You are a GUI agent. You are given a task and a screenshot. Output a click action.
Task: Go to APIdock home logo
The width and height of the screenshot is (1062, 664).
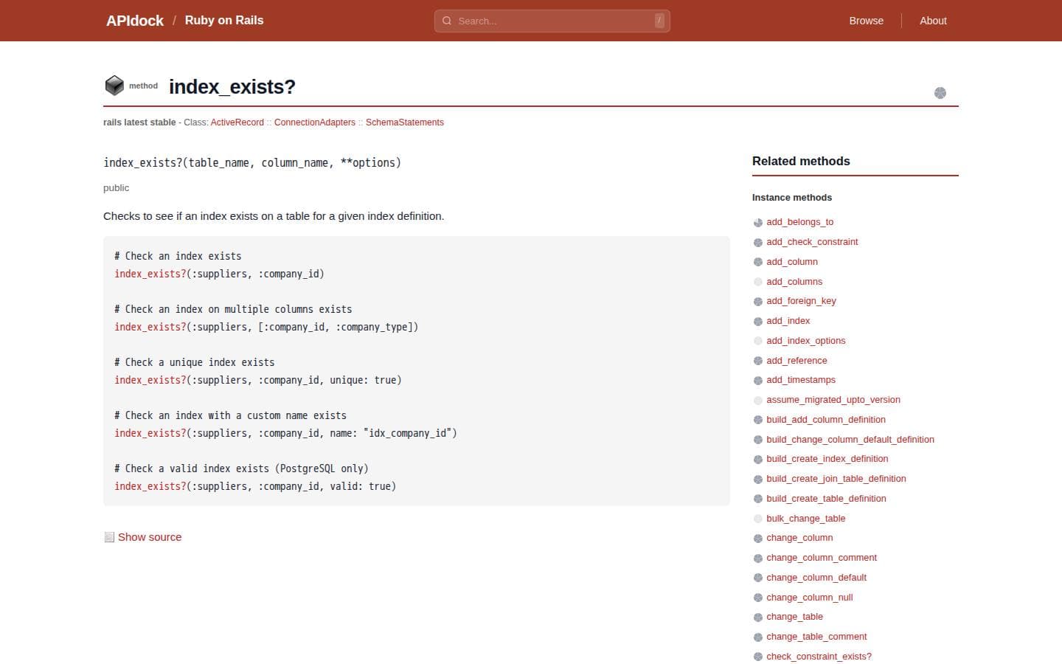pyautogui.click(x=135, y=21)
